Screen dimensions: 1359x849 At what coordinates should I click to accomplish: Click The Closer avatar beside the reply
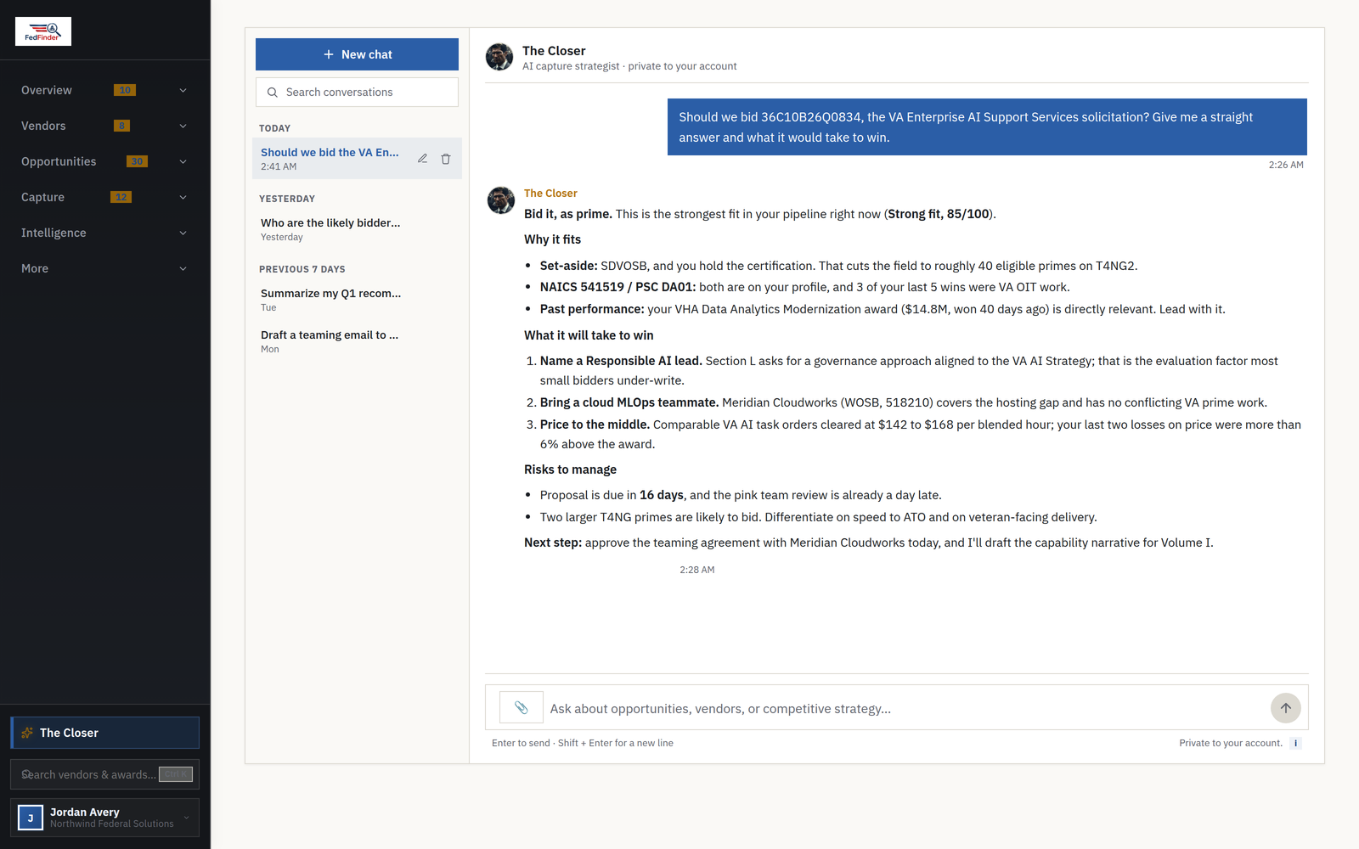501,200
